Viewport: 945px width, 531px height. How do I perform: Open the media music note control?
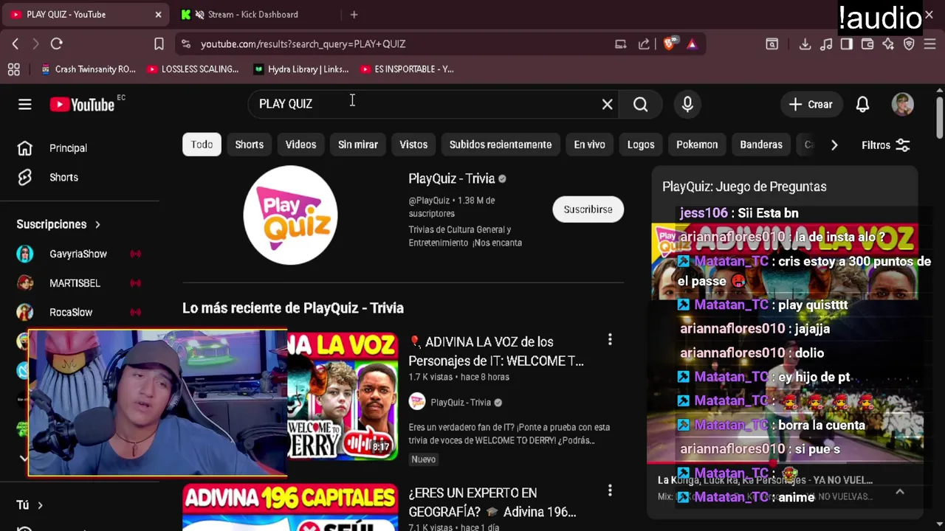point(826,44)
